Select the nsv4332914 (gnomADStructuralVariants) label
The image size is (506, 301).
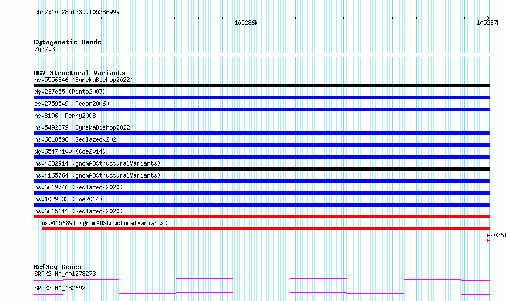point(97,163)
